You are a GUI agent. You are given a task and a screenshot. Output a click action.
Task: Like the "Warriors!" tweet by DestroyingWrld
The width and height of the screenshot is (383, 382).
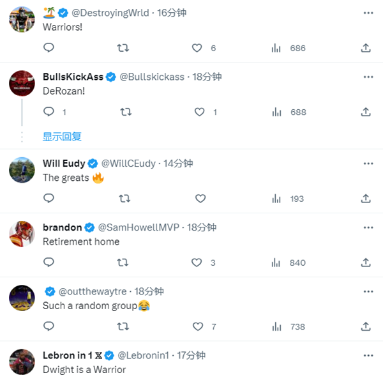point(197,48)
